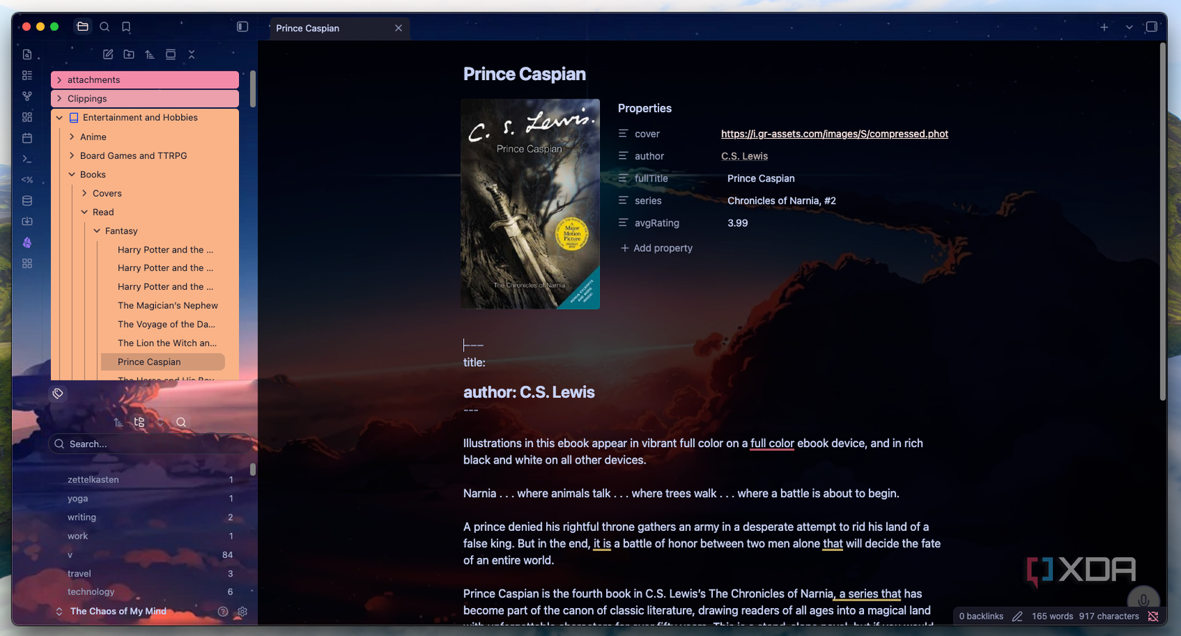
Task: Click the quick switcher ribbon icon
Action: pyautogui.click(x=27, y=54)
